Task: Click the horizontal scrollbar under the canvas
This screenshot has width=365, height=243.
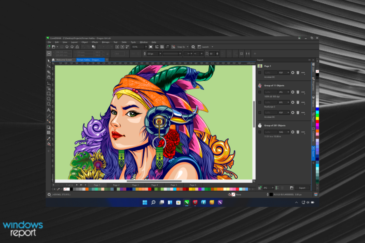Action: pyautogui.click(x=154, y=181)
